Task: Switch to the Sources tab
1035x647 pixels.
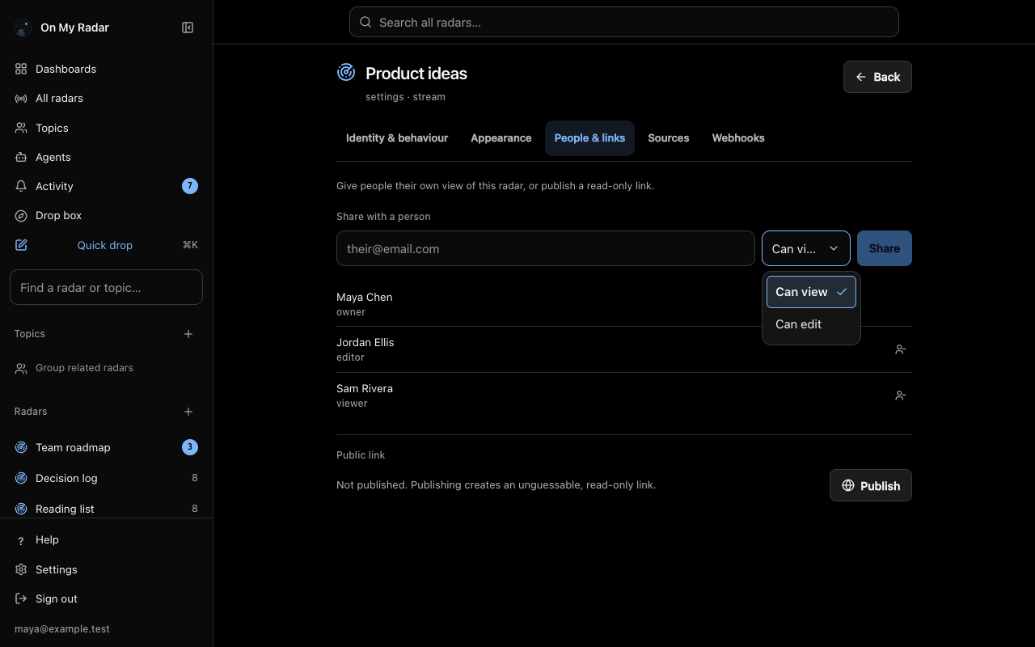Action: coord(669,138)
